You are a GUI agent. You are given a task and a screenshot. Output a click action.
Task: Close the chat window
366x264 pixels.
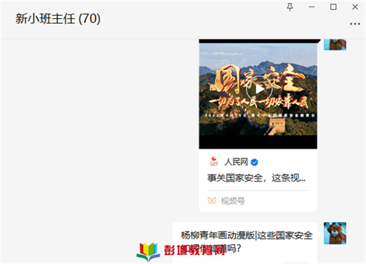click(355, 7)
